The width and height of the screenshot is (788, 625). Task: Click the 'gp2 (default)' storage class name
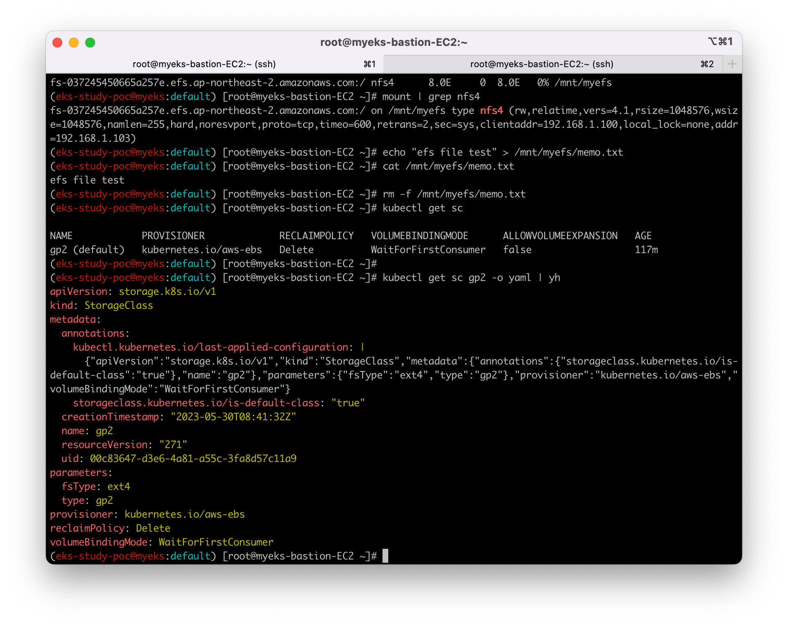(87, 250)
